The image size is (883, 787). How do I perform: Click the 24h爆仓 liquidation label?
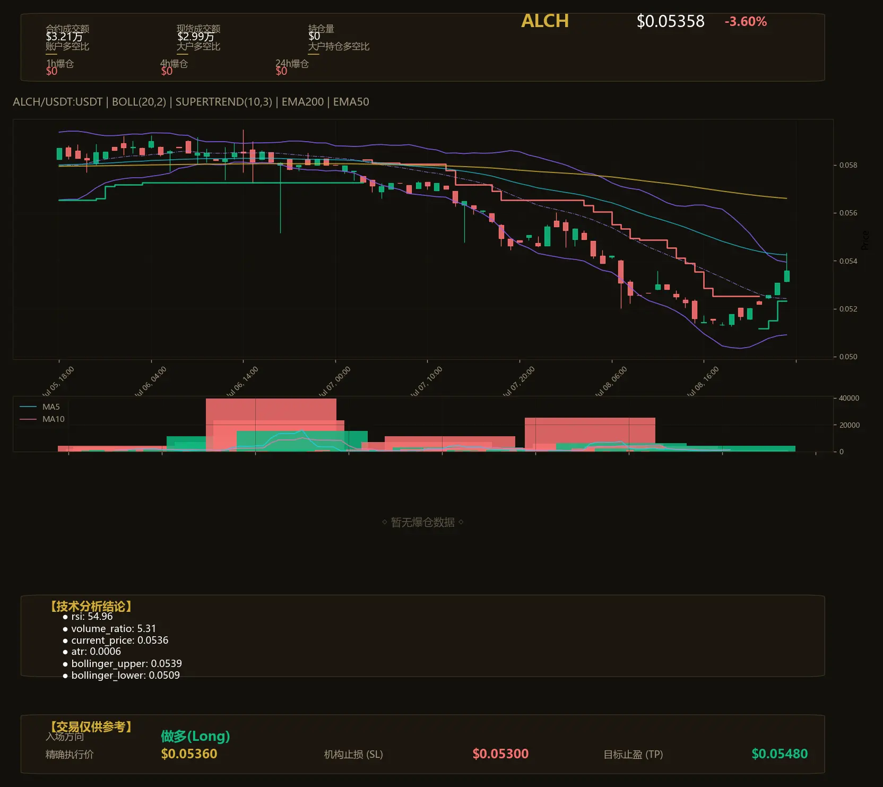coord(292,64)
